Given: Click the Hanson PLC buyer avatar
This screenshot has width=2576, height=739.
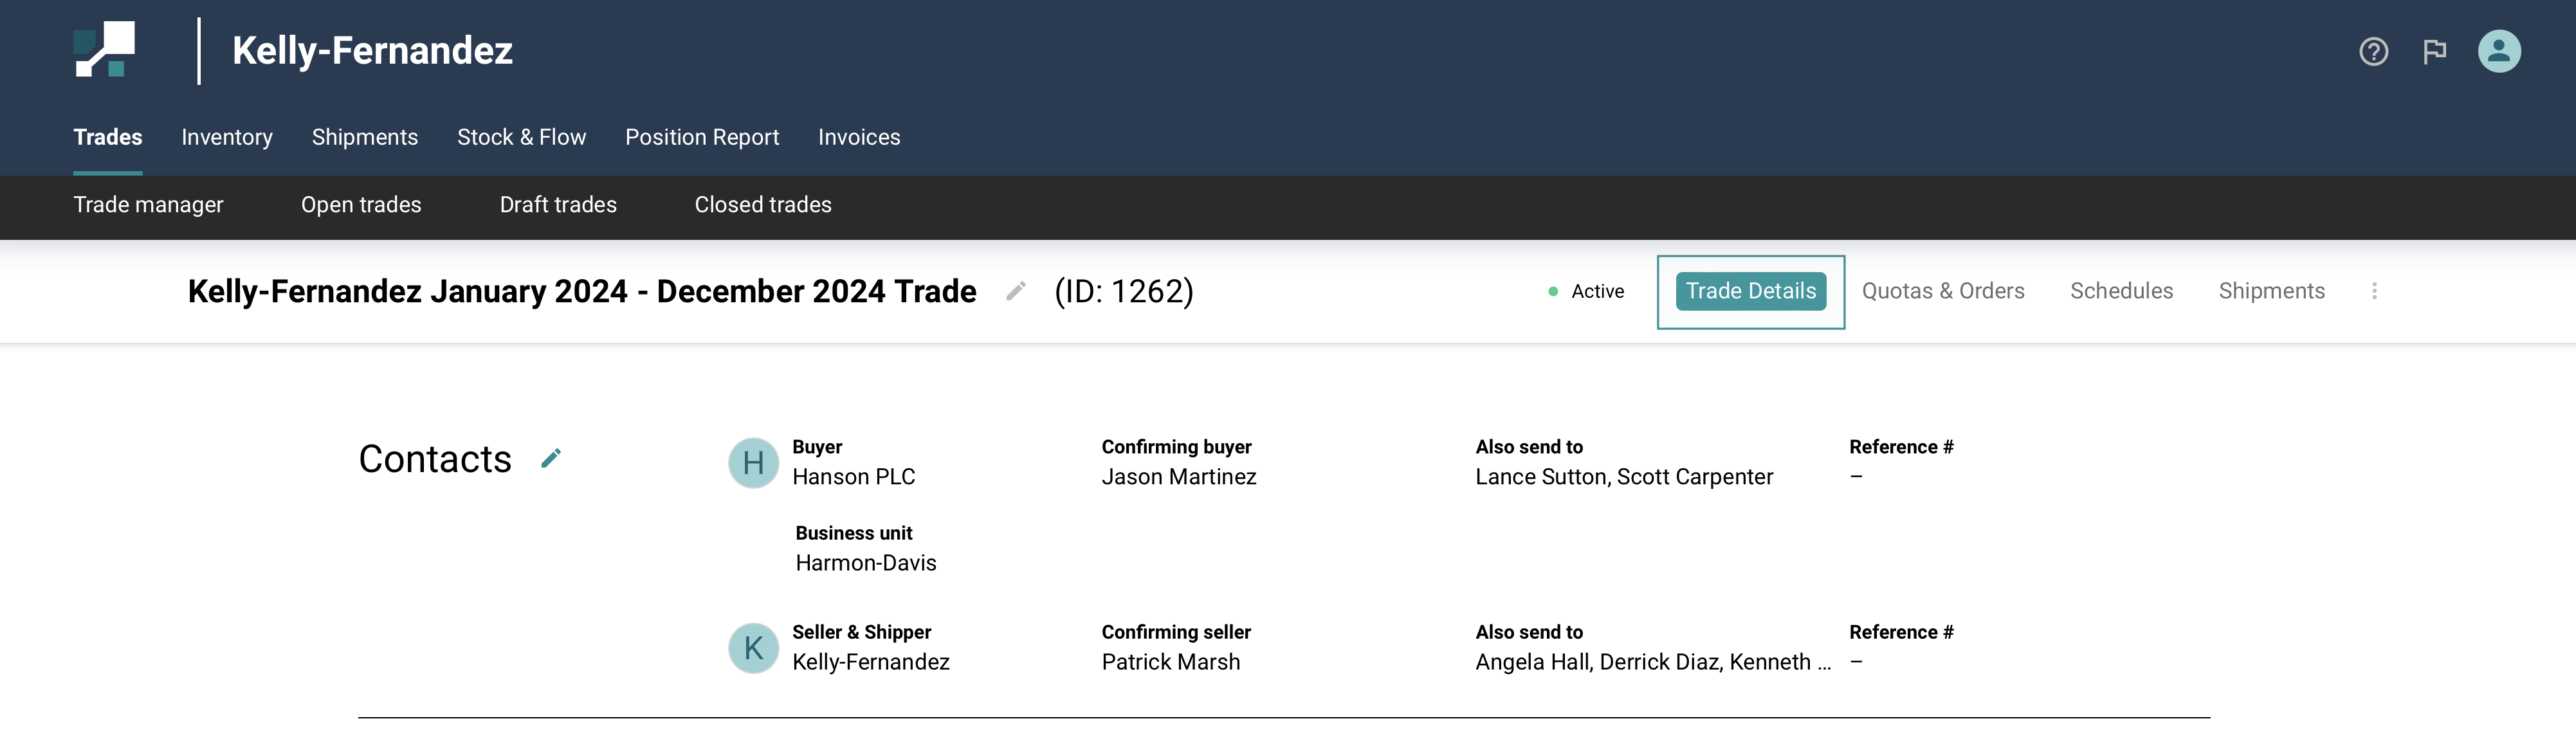Looking at the screenshot, I should (x=753, y=463).
